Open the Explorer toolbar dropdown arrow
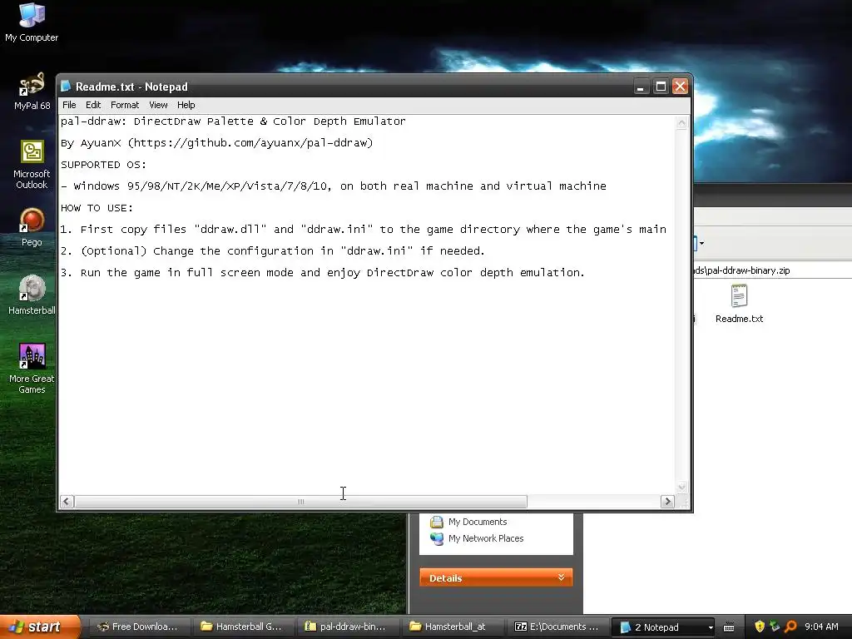The height and width of the screenshot is (639, 852). (701, 243)
